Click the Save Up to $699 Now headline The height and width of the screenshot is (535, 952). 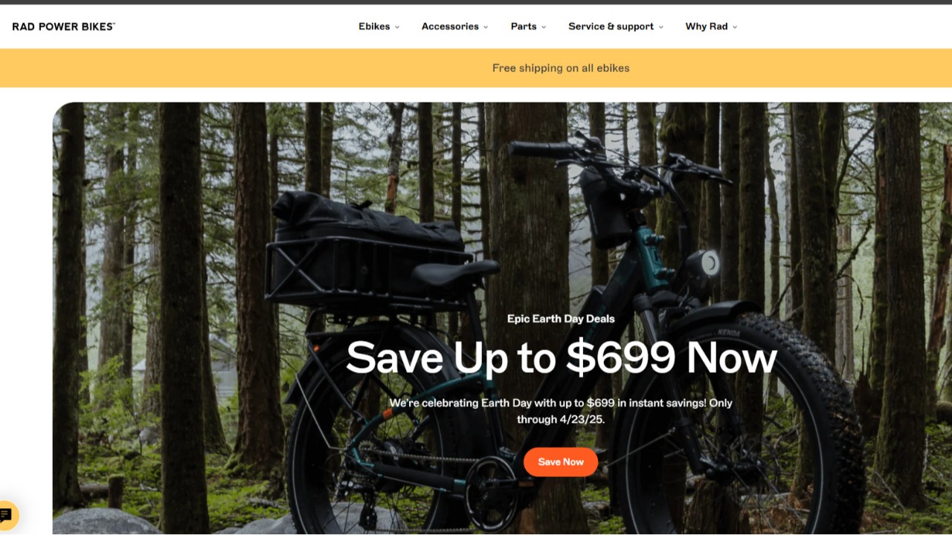point(562,357)
